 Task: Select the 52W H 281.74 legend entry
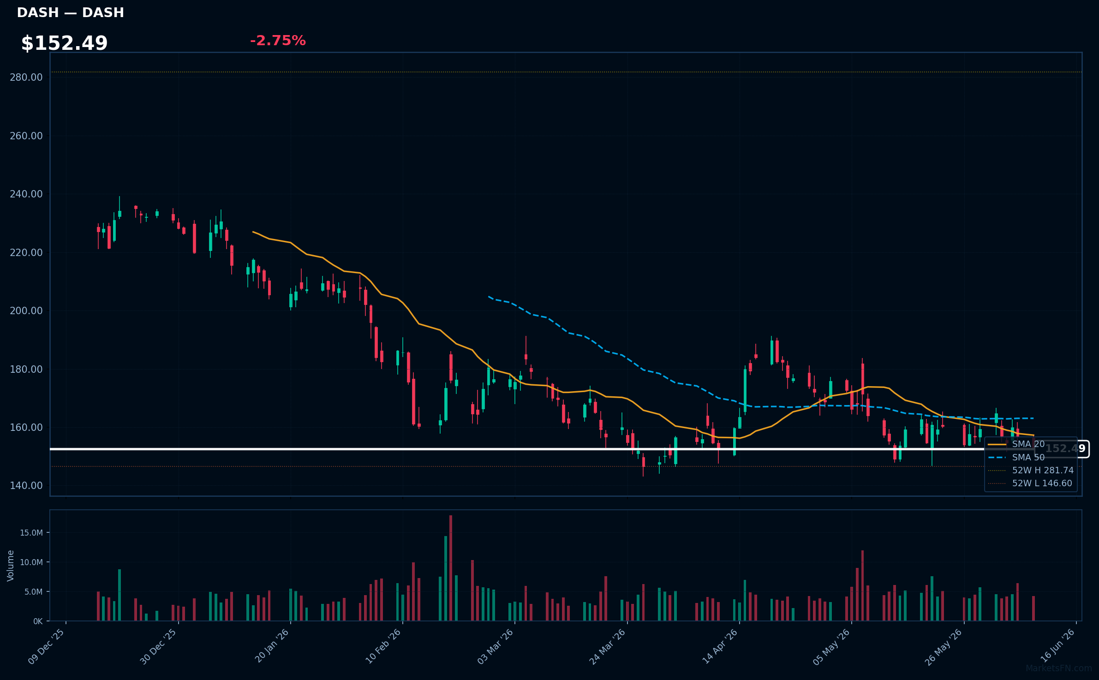(x=1031, y=470)
